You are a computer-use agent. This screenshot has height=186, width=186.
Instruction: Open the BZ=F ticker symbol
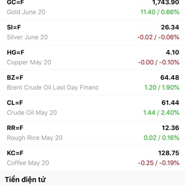[x=15, y=77]
